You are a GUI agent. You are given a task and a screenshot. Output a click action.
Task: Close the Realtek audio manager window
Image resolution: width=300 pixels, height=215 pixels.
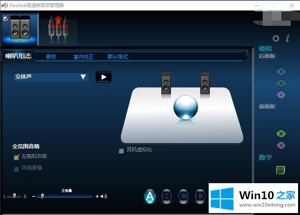click(292, 5)
